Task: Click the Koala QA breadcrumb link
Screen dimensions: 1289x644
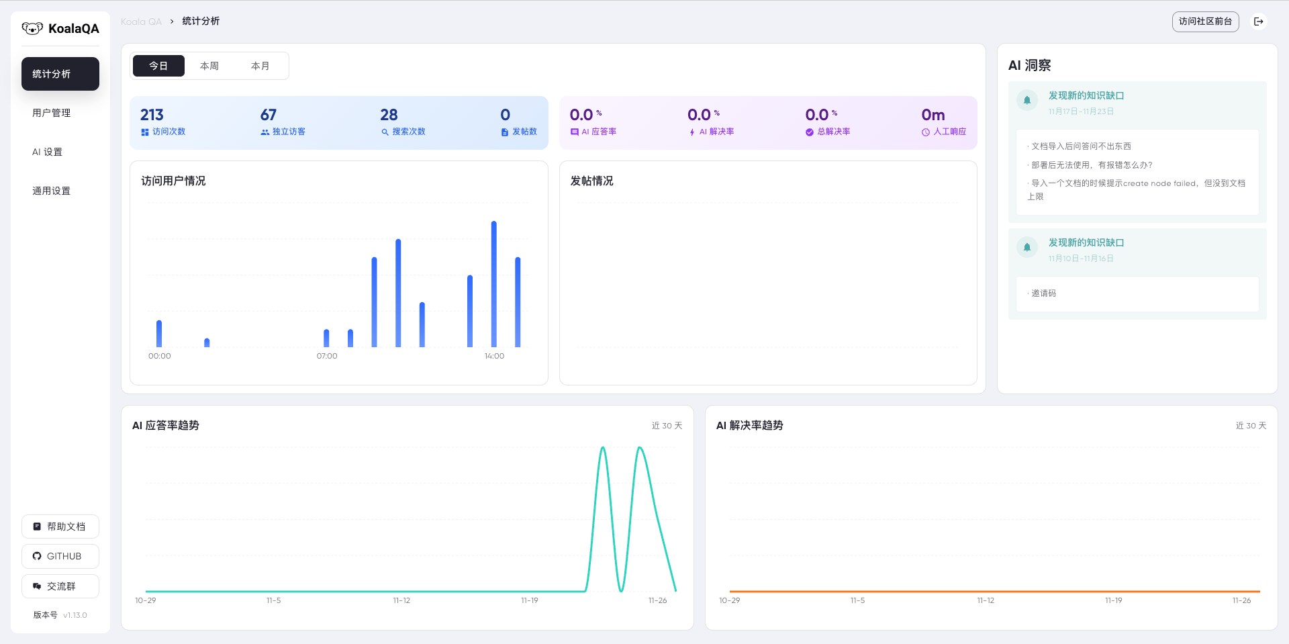Action: pyautogui.click(x=141, y=21)
